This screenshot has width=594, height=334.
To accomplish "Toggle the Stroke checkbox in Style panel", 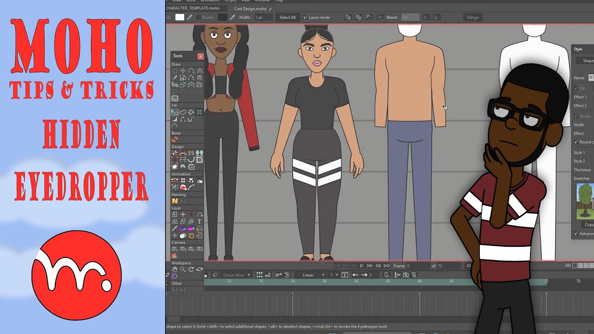I will tap(576, 116).
